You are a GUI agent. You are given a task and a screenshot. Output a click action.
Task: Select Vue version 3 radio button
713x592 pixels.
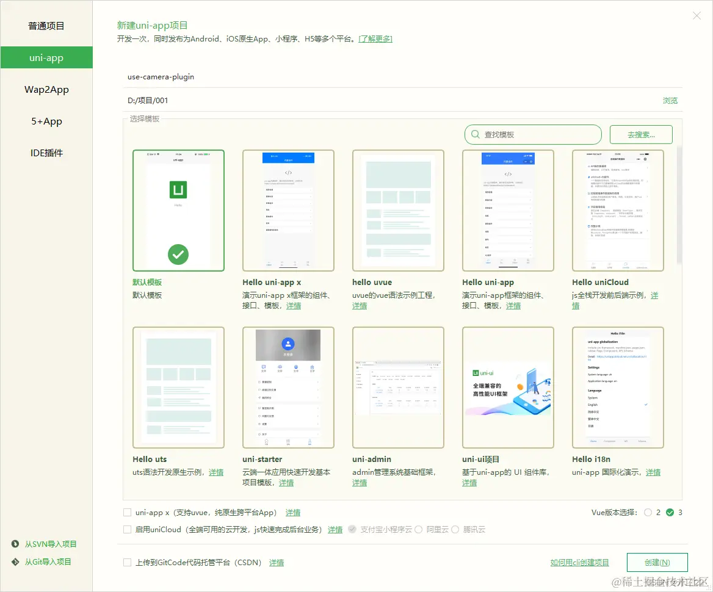(670, 513)
